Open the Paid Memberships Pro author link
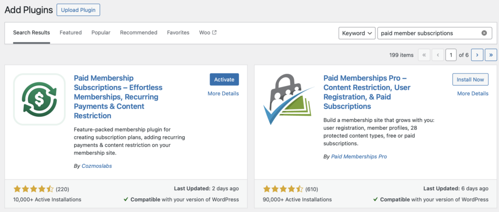 point(359,157)
